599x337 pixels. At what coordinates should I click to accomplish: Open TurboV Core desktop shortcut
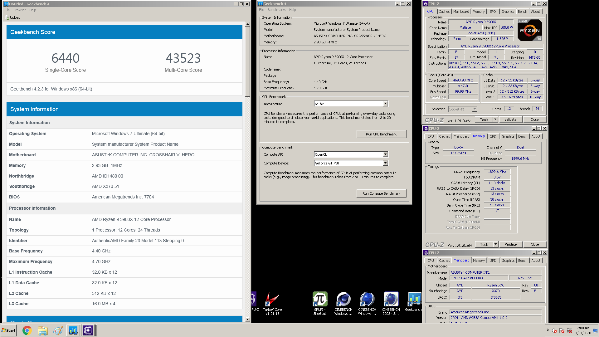pos(272,303)
